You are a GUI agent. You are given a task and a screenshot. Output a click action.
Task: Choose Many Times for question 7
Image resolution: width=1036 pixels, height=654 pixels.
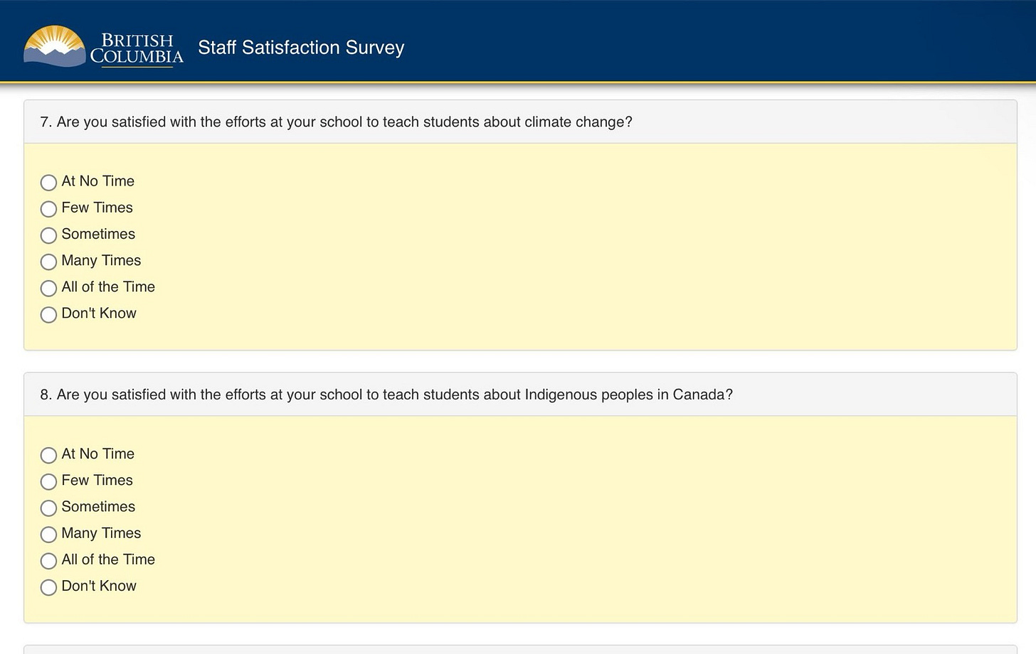point(48,262)
